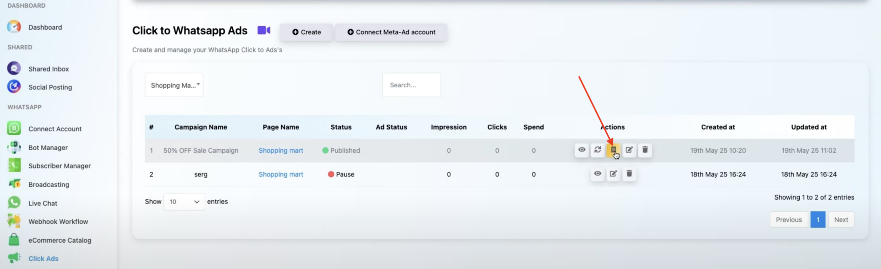Image resolution: width=881 pixels, height=269 pixels.
Task: Go to Shared Inbox menu item
Action: pyautogui.click(x=49, y=69)
